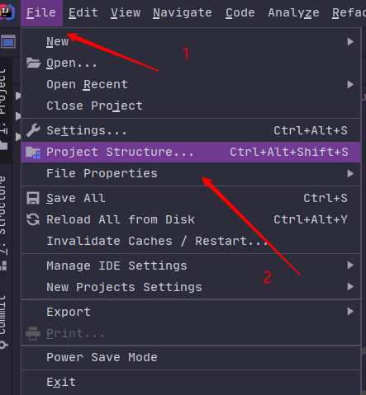Click the Reload All from Disk refresh icon
Screen dimensions: 366x395
(33, 219)
